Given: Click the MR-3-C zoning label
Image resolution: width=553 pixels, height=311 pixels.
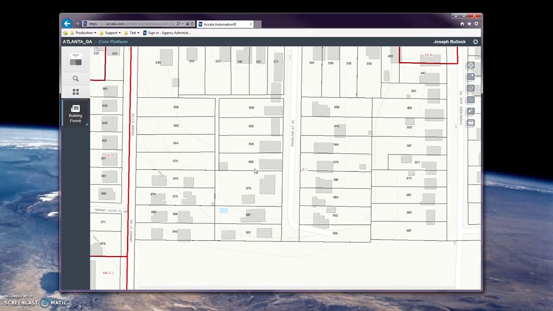Looking at the screenshot, I should 108,273.
